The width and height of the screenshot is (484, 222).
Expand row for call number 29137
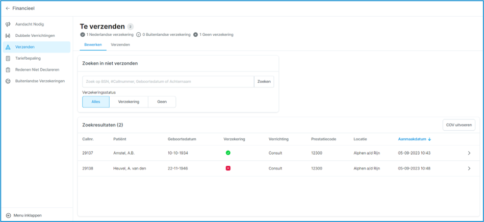click(x=469, y=153)
